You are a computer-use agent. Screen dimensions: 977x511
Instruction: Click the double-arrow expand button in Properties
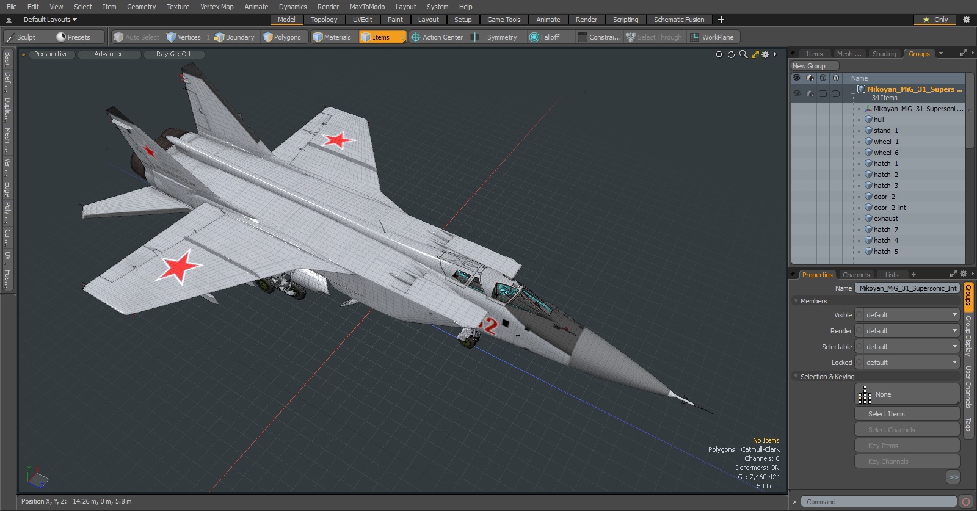pyautogui.click(x=953, y=477)
